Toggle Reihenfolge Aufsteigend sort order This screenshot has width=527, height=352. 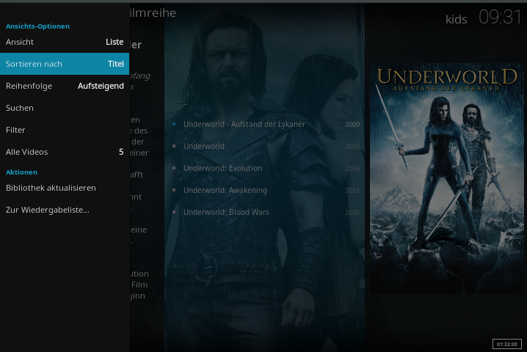pos(65,86)
